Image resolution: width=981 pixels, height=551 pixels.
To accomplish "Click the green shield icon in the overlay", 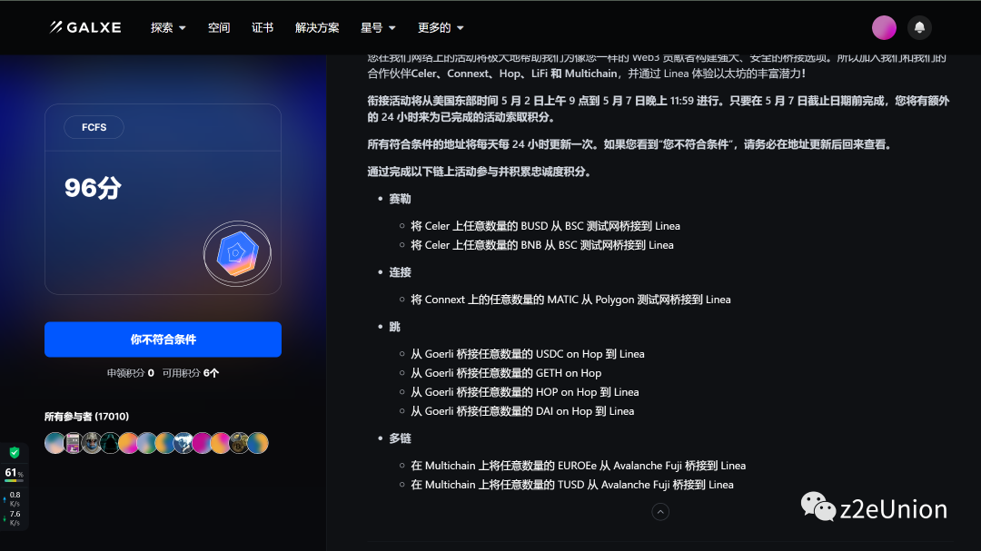I will click(x=14, y=451).
